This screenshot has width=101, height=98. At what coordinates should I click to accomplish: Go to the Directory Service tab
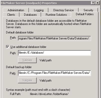[63, 10]
